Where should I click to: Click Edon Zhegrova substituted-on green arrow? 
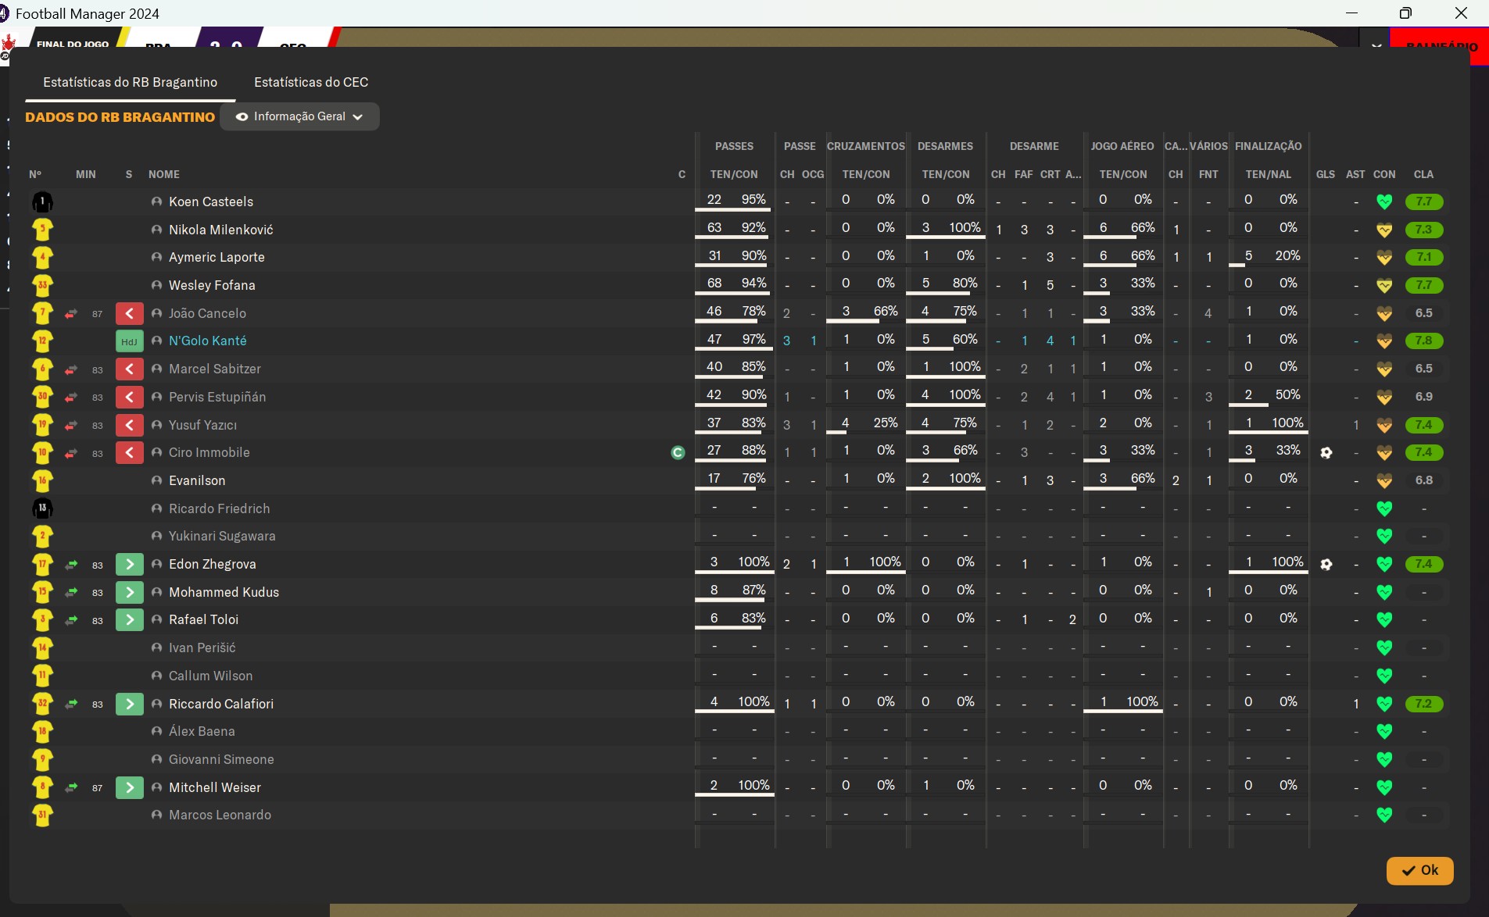(129, 564)
